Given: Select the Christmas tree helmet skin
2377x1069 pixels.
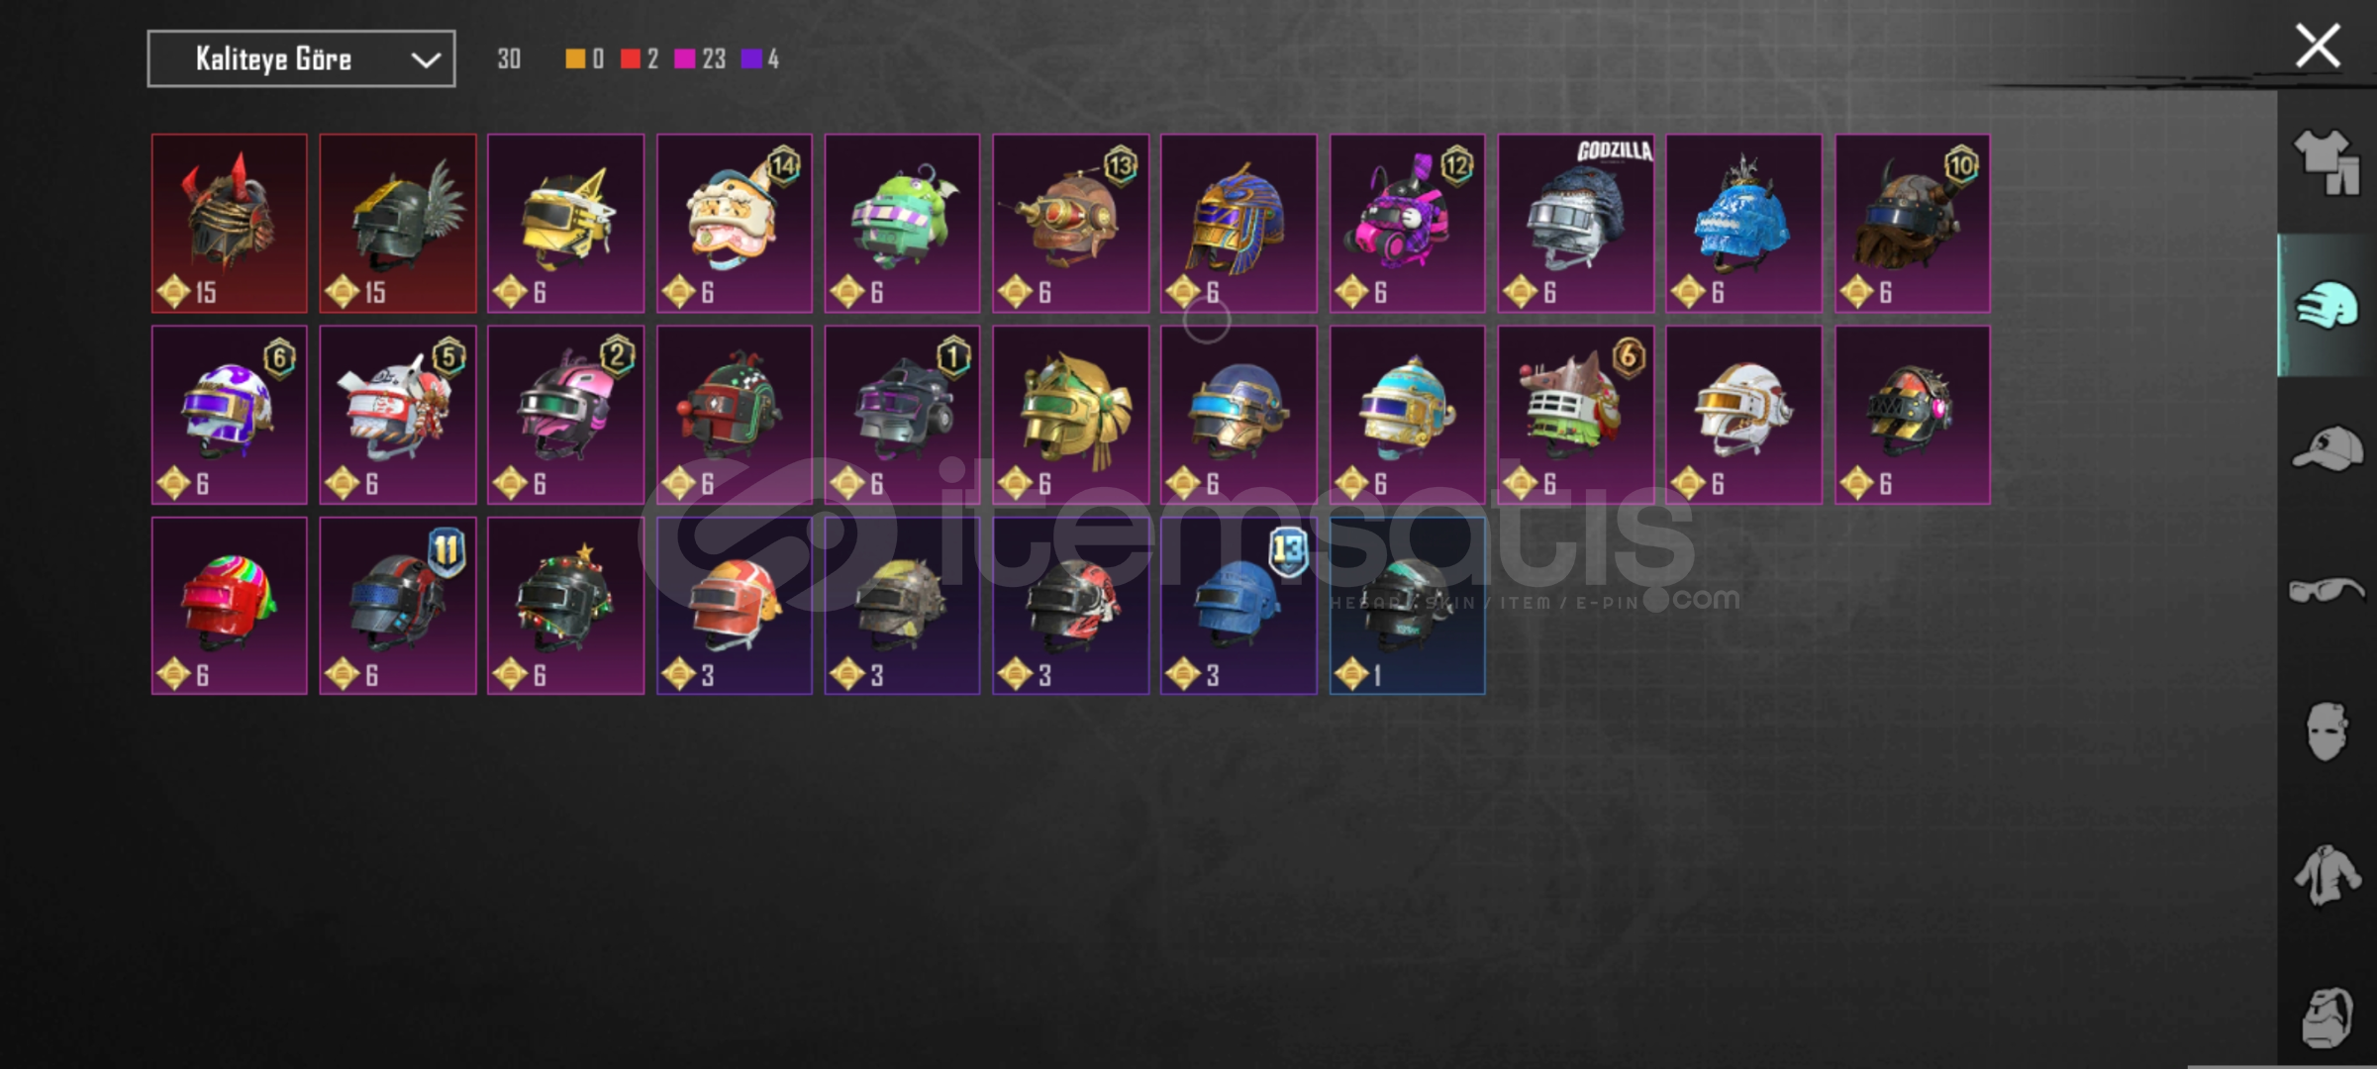Looking at the screenshot, I should point(565,606).
